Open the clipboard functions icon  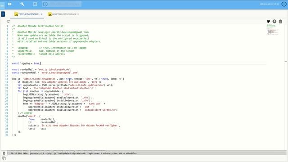coord(280,22)
